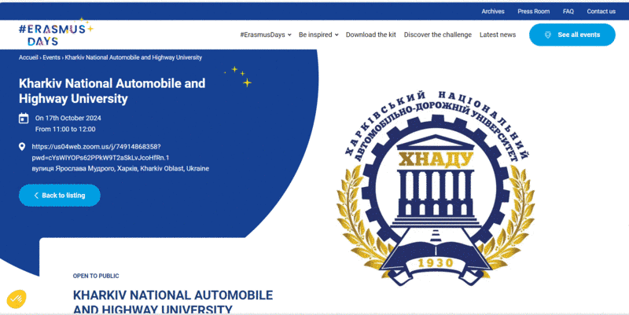Click the calendar icon beside the event date
Image resolution: width=629 pixels, height=315 pixels.
[24, 119]
